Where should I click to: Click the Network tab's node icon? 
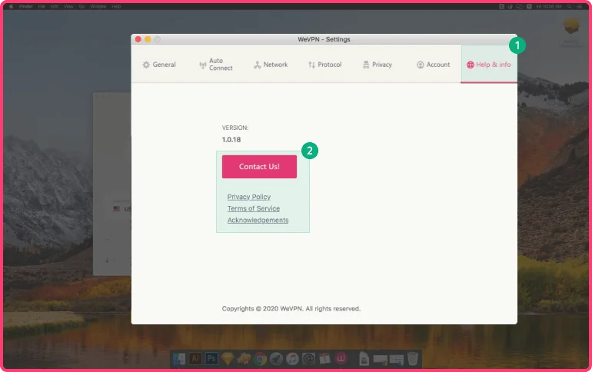point(258,65)
